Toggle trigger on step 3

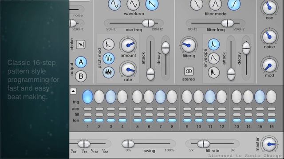pyautogui.click(x=110, y=97)
